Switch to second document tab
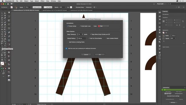 pyautogui.click(x=55, y=10)
